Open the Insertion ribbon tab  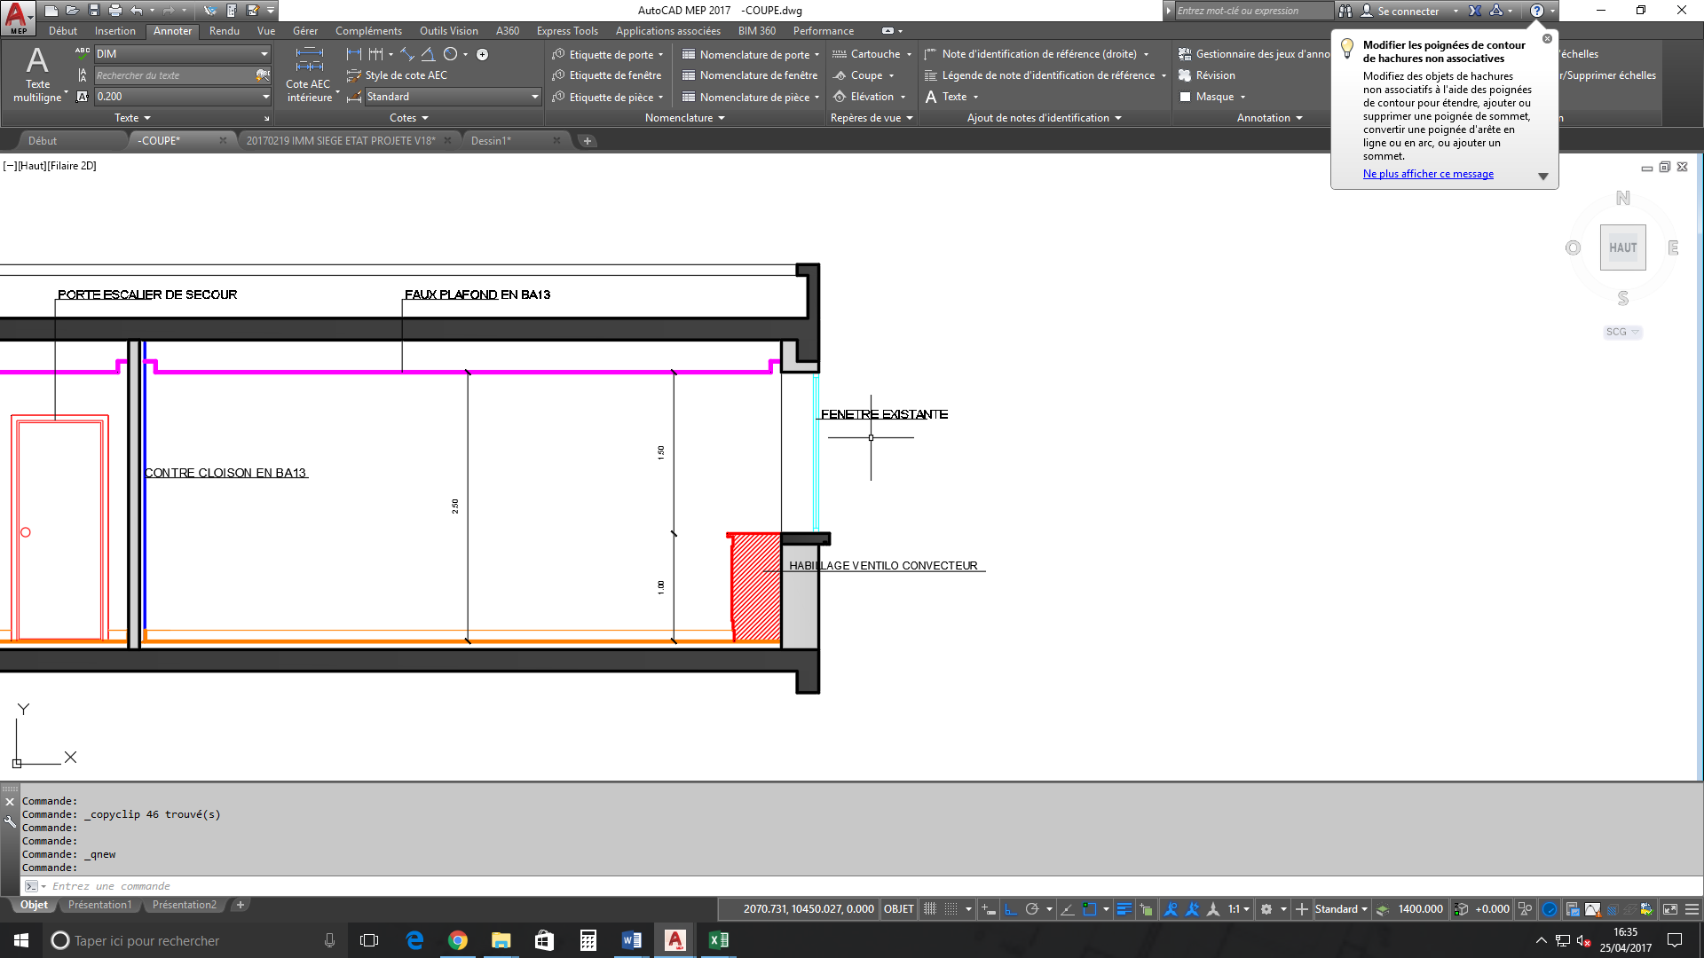point(115,31)
